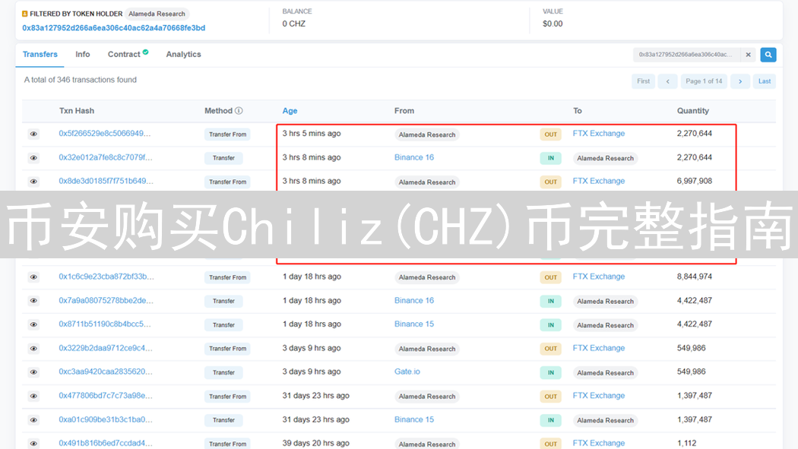Click IN badge in Gate.io row
The width and height of the screenshot is (798, 449).
pos(551,373)
